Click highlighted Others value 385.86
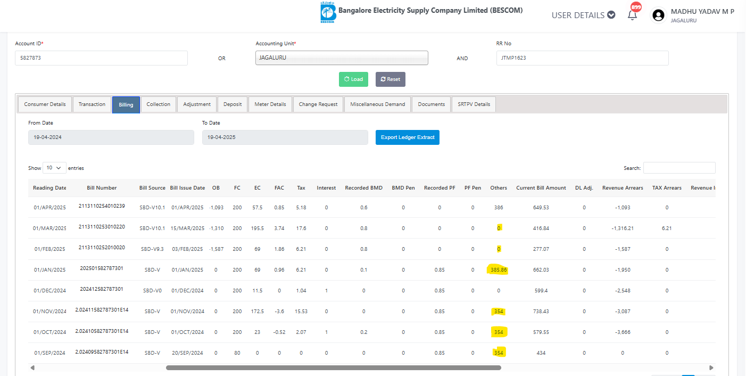 point(499,270)
